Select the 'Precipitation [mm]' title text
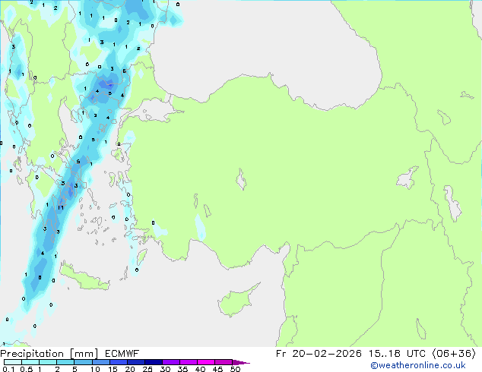 (x=49, y=354)
